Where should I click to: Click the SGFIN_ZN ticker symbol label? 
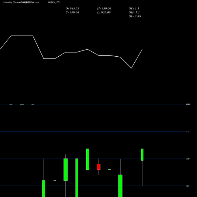click(x=54, y=2)
